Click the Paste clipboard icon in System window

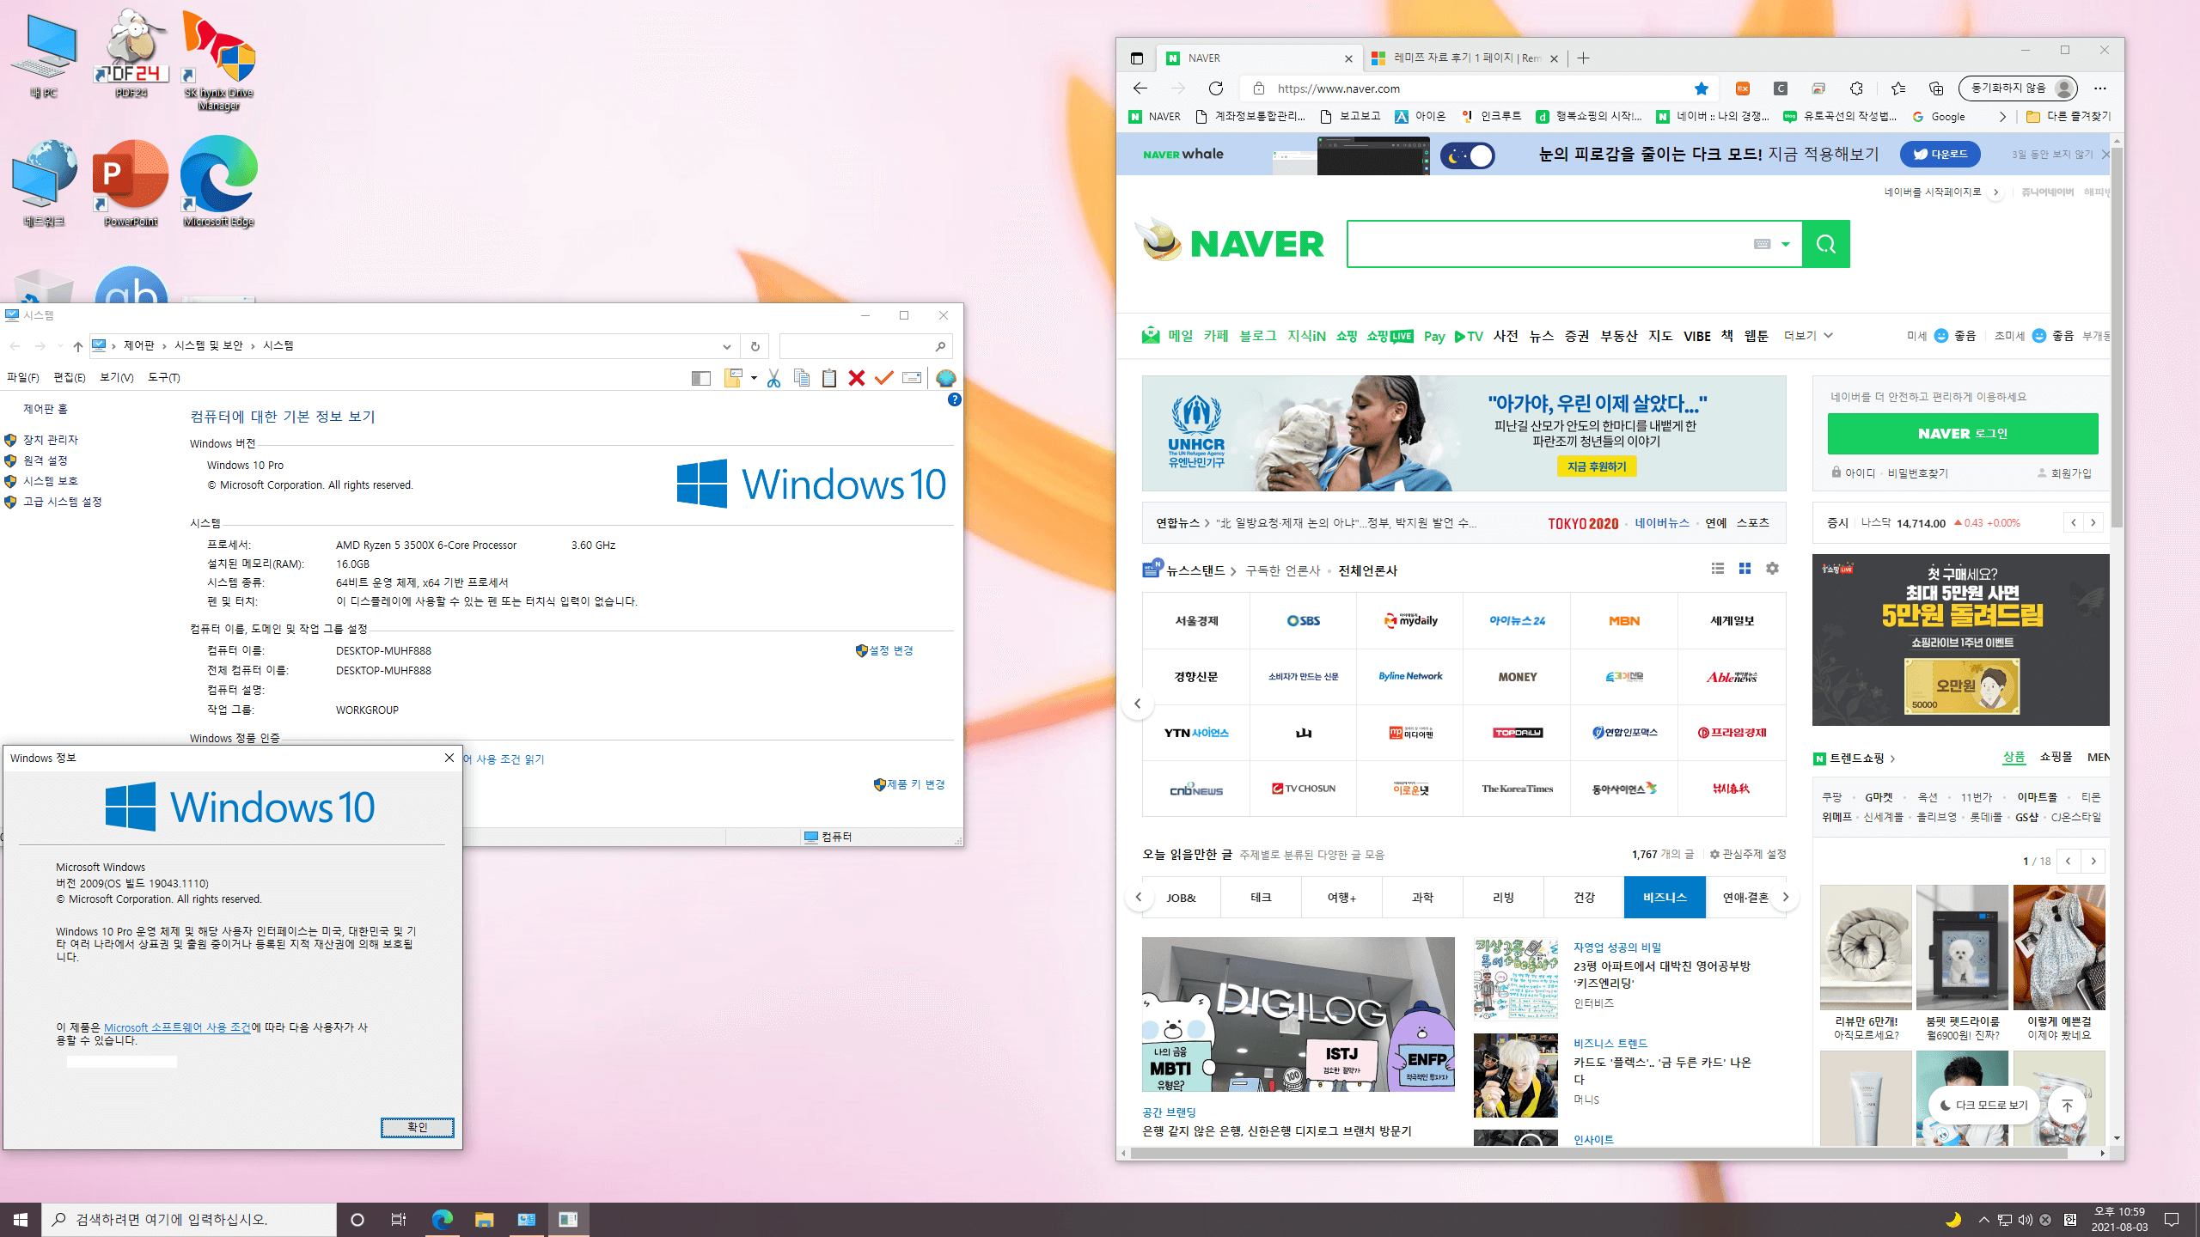[828, 378]
